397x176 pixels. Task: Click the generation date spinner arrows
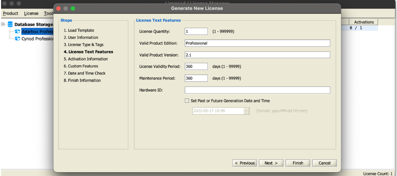click(247, 111)
